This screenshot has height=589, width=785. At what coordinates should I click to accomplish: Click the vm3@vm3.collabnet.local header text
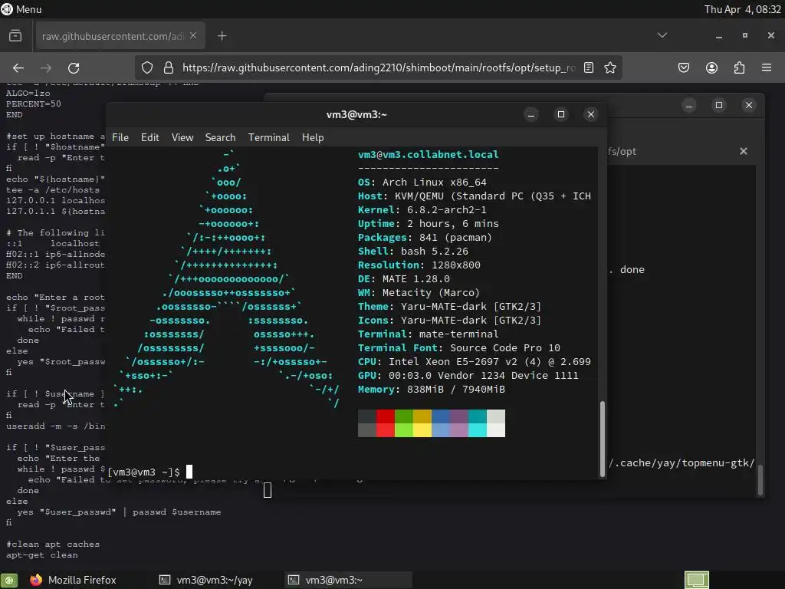[428, 154]
